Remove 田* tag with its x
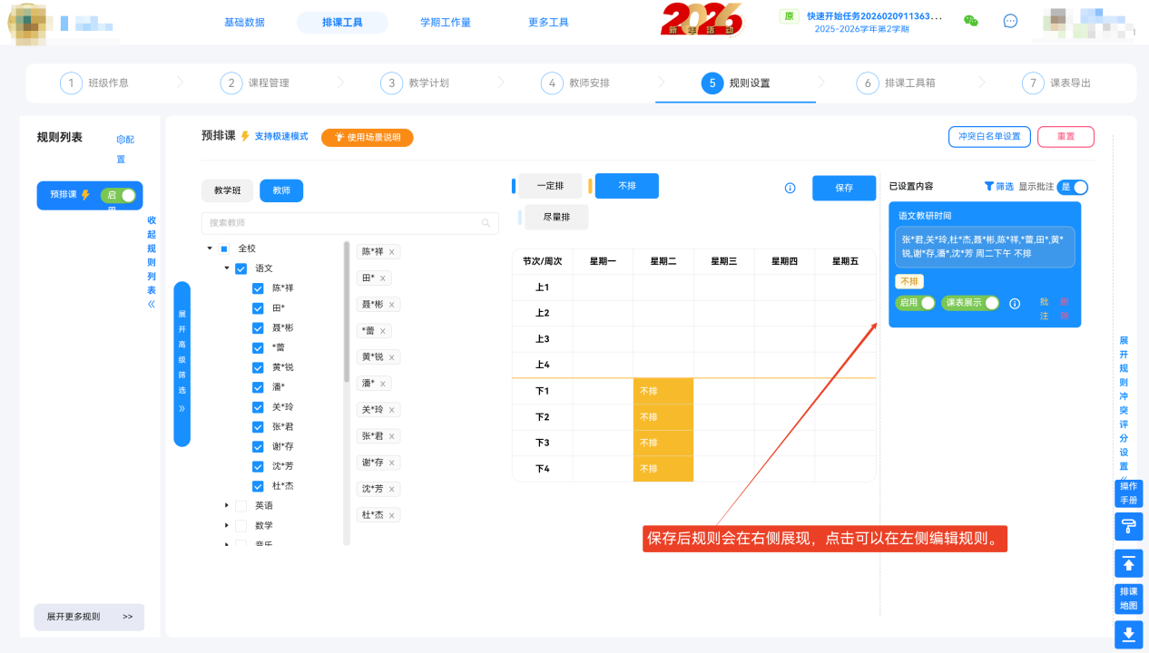 tap(382, 278)
